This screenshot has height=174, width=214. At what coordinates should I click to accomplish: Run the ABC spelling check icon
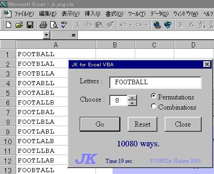point(64,25)
